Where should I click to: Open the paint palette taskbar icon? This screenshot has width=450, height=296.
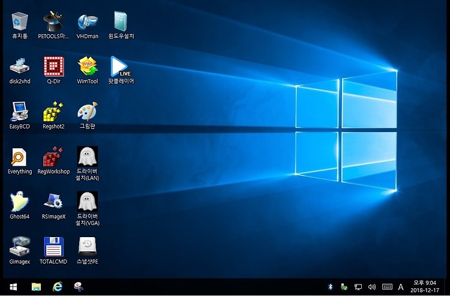point(79,287)
